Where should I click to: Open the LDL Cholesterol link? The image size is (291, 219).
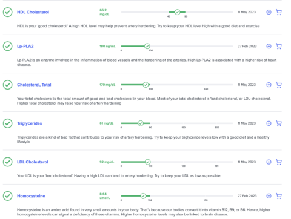[33, 162]
